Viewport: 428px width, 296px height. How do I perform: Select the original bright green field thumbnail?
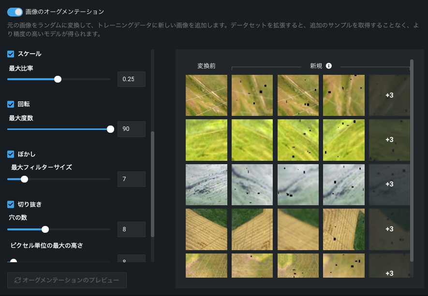(207, 140)
